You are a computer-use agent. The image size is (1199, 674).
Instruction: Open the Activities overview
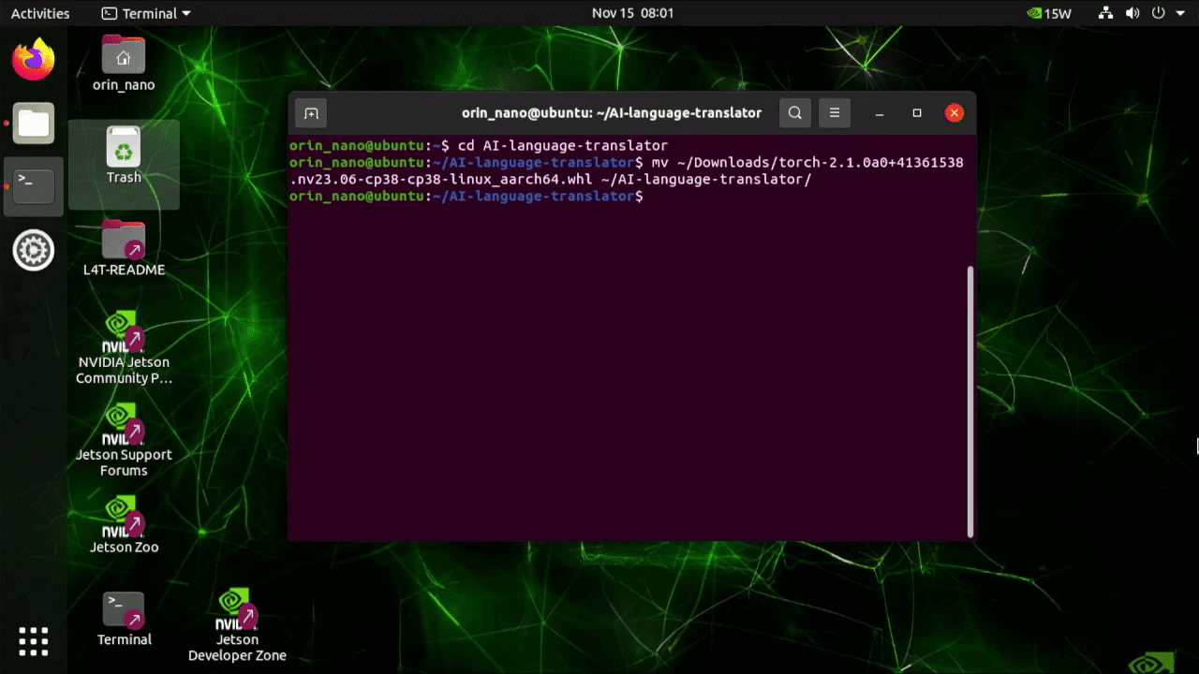click(37, 13)
